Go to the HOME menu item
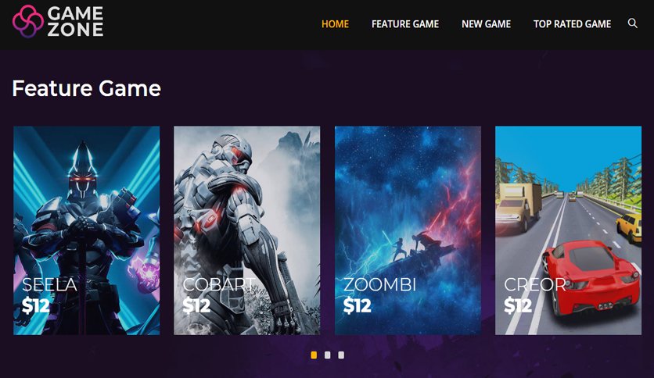 (335, 24)
